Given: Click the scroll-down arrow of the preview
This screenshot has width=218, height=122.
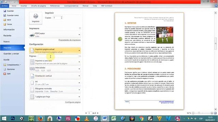Looking at the screenshot, I should tap(216, 109).
